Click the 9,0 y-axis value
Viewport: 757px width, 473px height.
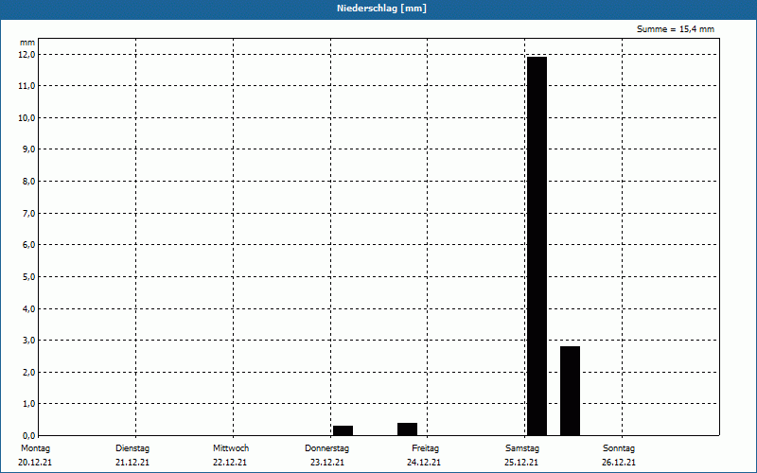(x=28, y=149)
